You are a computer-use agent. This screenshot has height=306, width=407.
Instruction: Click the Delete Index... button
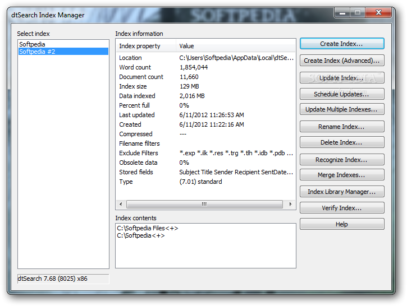pyautogui.click(x=342, y=142)
